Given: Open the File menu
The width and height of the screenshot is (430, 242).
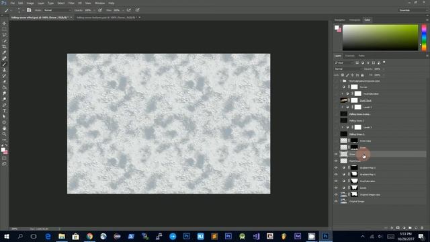Looking at the screenshot, I should click(13, 3).
